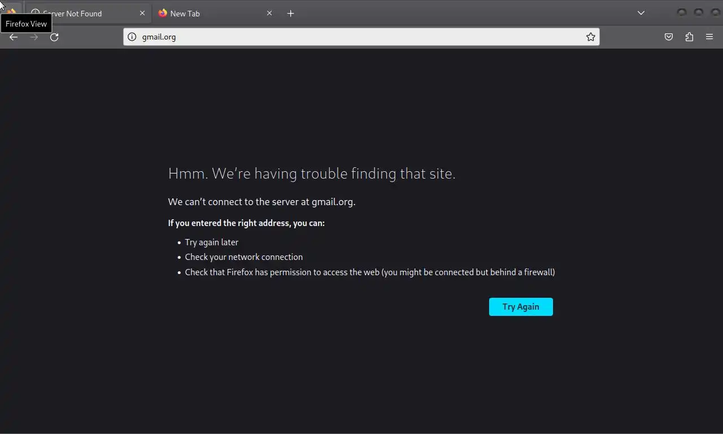The image size is (723, 434).
Task: Switch to the New Tab tab
Action: click(216, 13)
